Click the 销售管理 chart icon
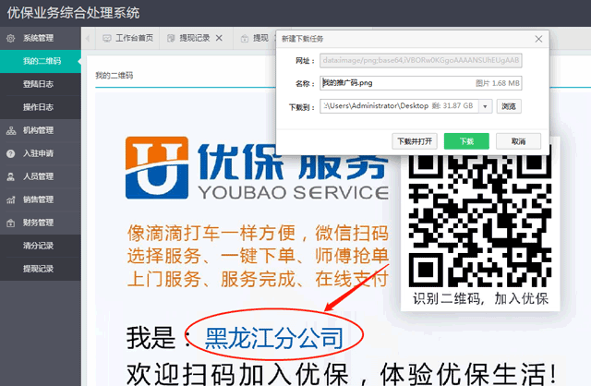Image resolution: width=591 pixels, height=386 pixels. click(10, 199)
